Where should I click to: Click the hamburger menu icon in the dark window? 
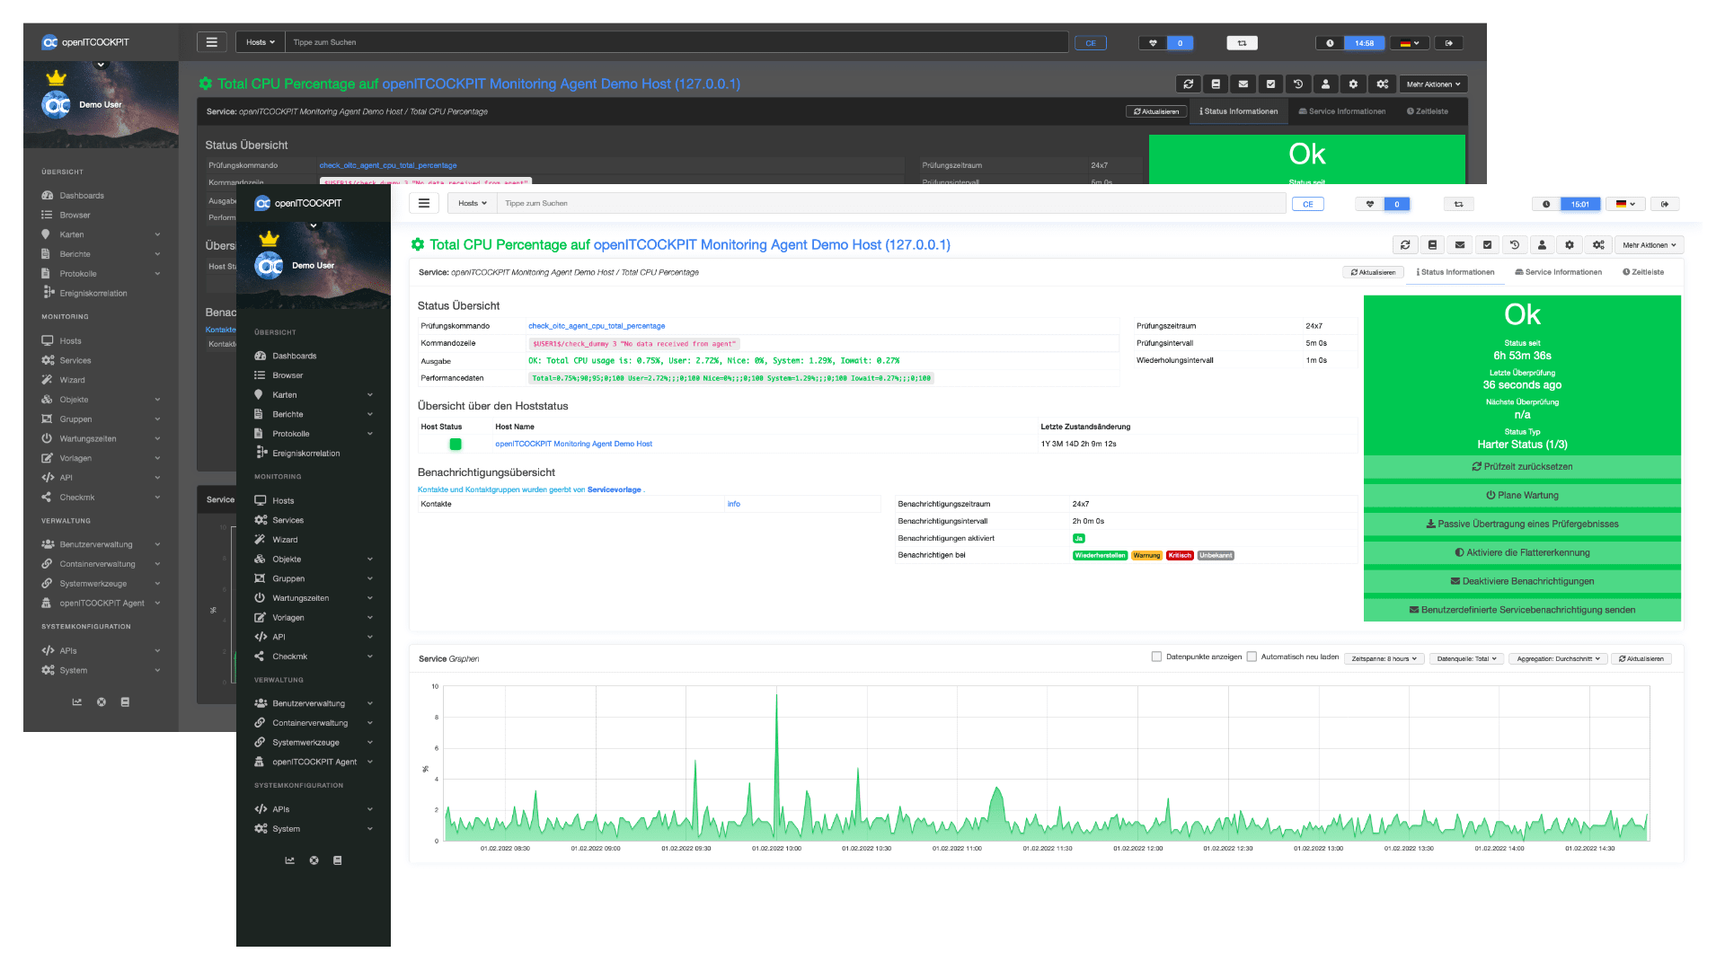click(x=211, y=42)
